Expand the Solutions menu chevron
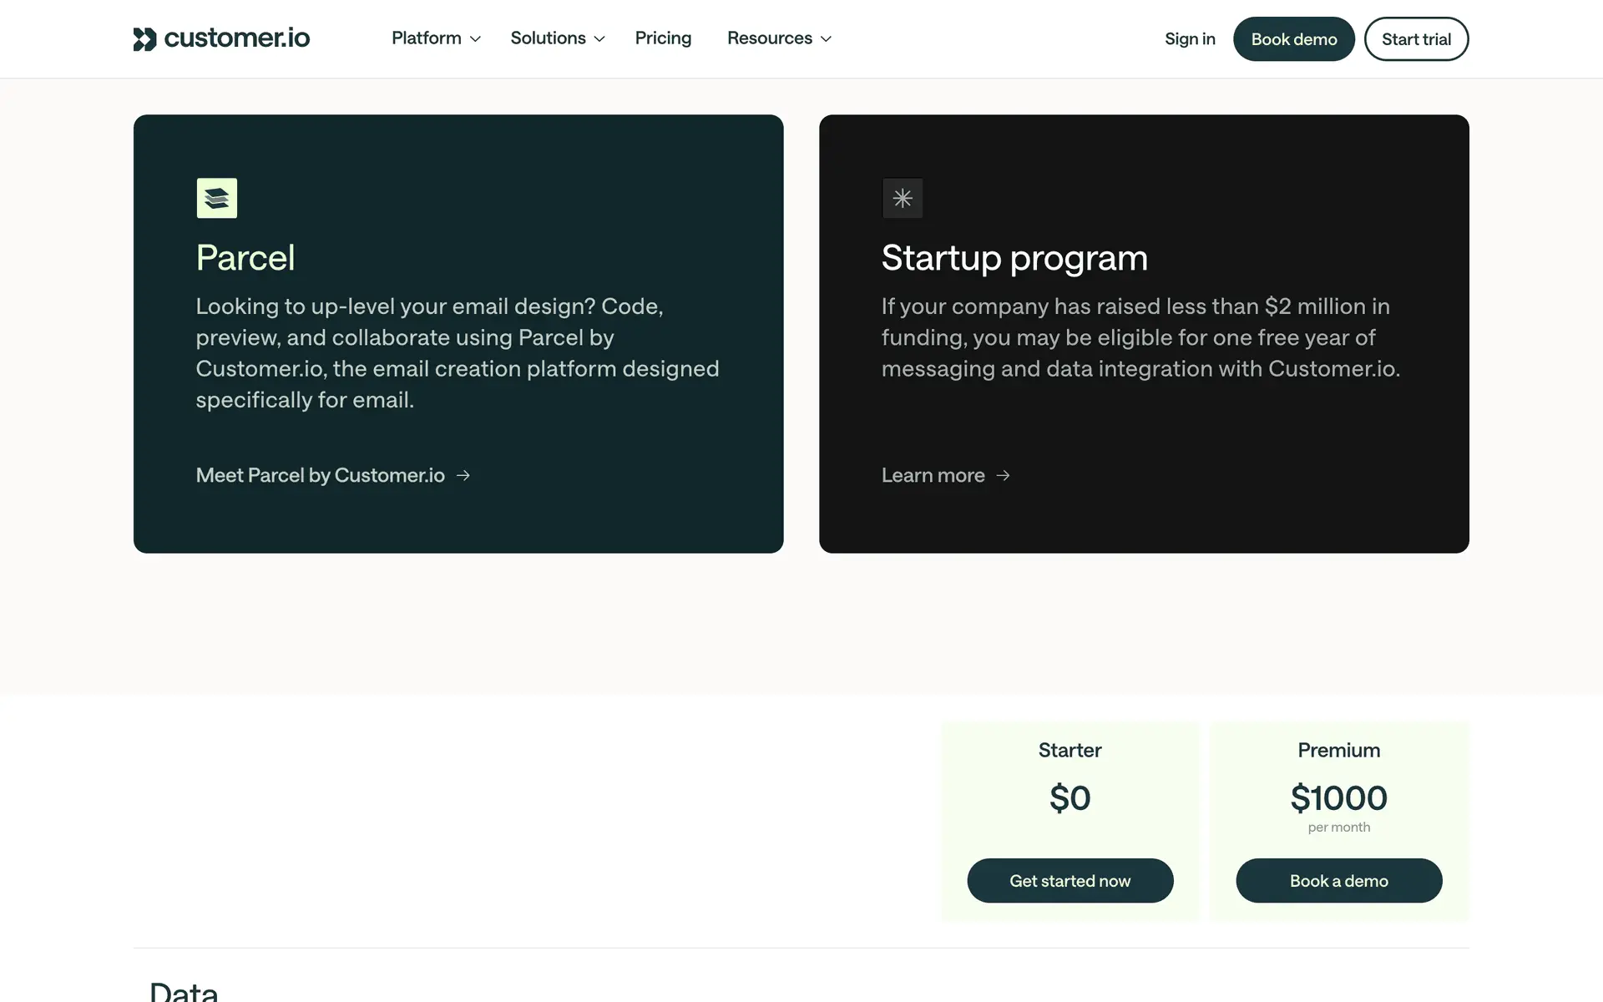This screenshot has width=1603, height=1002. [599, 39]
